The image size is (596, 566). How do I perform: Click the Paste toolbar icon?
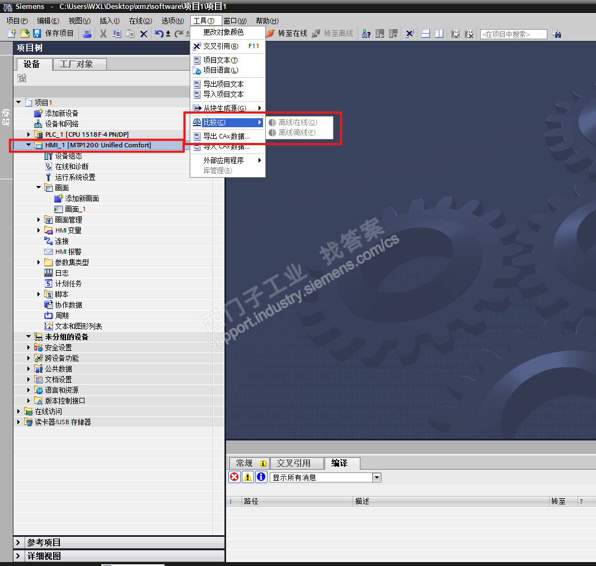(130, 34)
